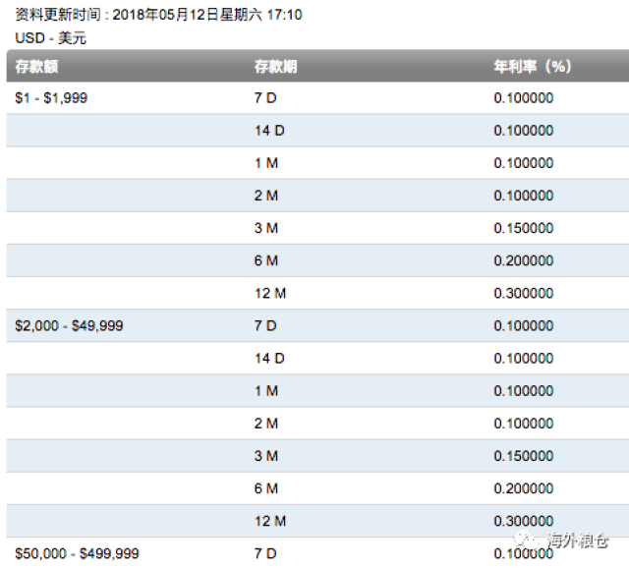Click 1 M rate 0.100000 in $1 - $1,999 tier
Viewport: 629px width, 569px height.
tap(524, 163)
